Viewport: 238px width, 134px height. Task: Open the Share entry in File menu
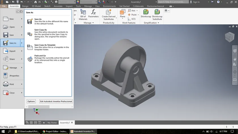point(12,59)
